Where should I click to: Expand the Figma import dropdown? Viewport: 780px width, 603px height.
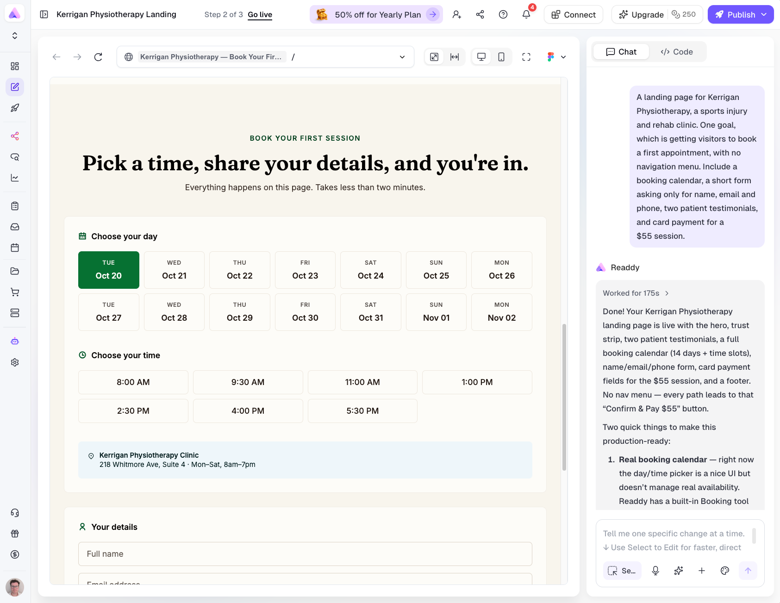point(563,57)
